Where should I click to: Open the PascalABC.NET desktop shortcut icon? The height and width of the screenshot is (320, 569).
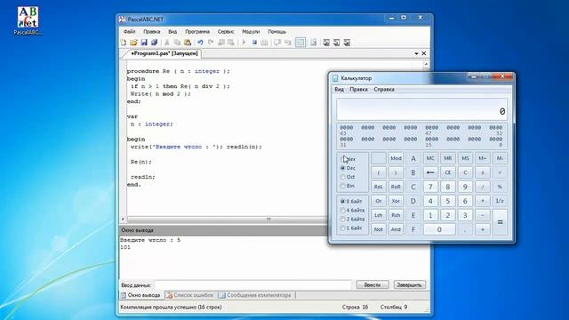click(x=28, y=20)
